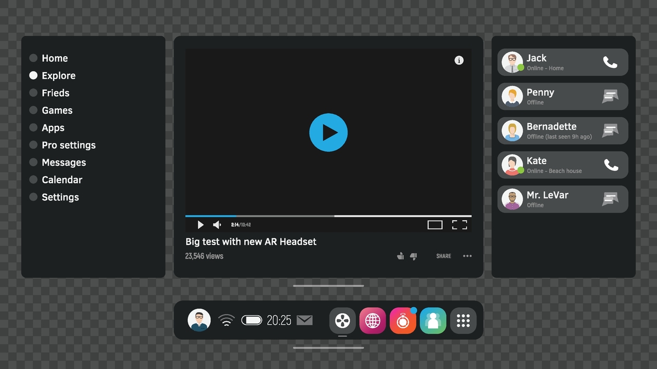Open the video info icon
Image resolution: width=657 pixels, height=369 pixels.
[459, 61]
